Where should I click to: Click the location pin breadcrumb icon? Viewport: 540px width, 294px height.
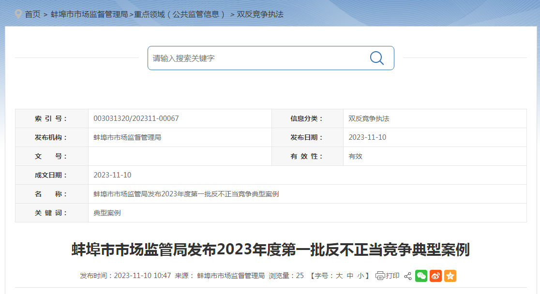[x=18, y=14]
